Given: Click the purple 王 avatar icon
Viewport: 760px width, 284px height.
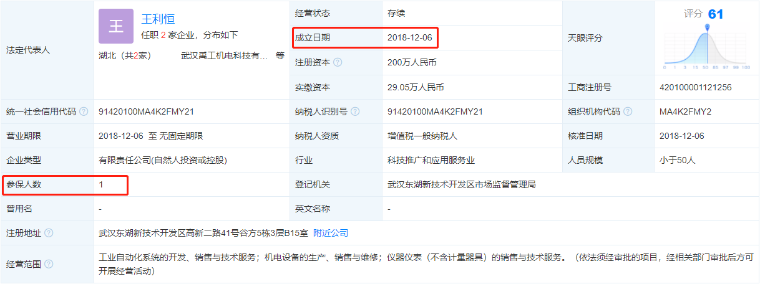Looking at the screenshot, I should click(x=116, y=26).
